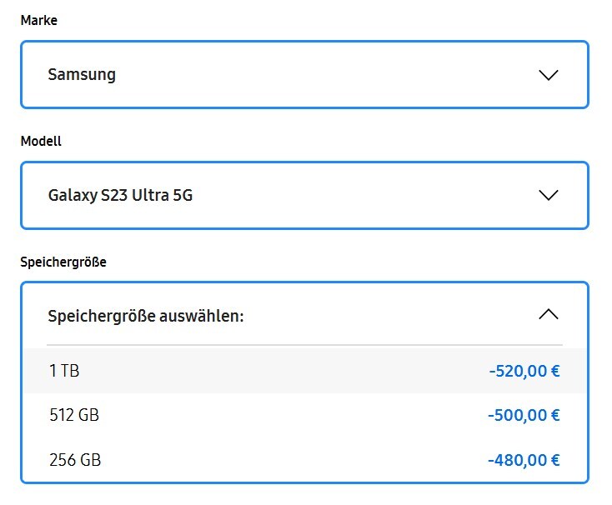Click the 'Speichergröße' field label

pyautogui.click(x=63, y=262)
